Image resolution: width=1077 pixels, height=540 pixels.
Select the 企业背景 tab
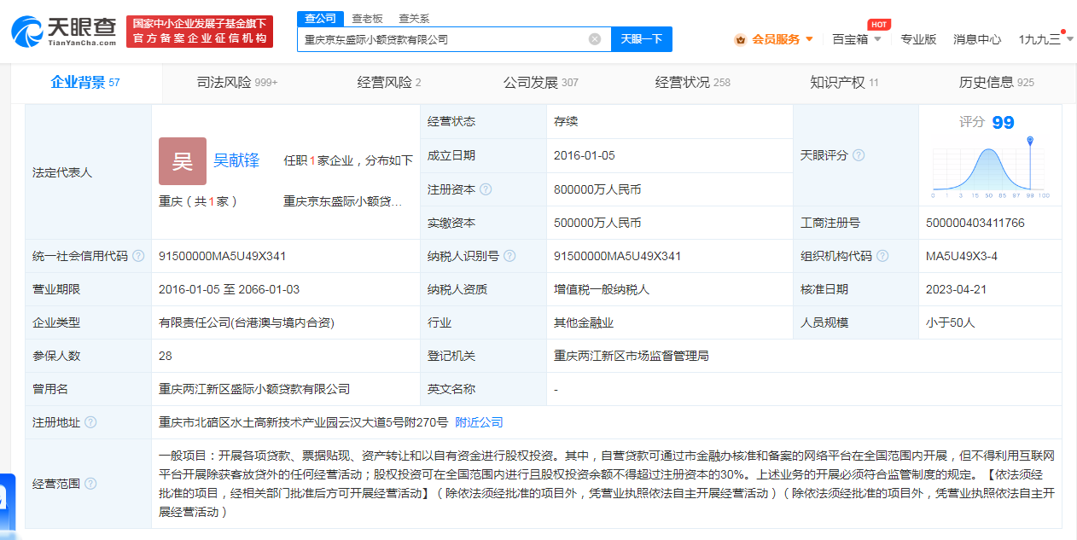click(x=85, y=83)
